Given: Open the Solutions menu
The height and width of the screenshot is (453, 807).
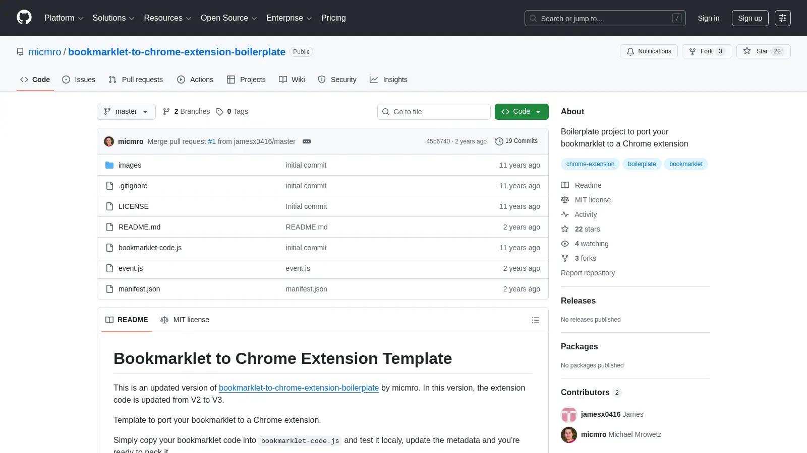Looking at the screenshot, I should (113, 18).
